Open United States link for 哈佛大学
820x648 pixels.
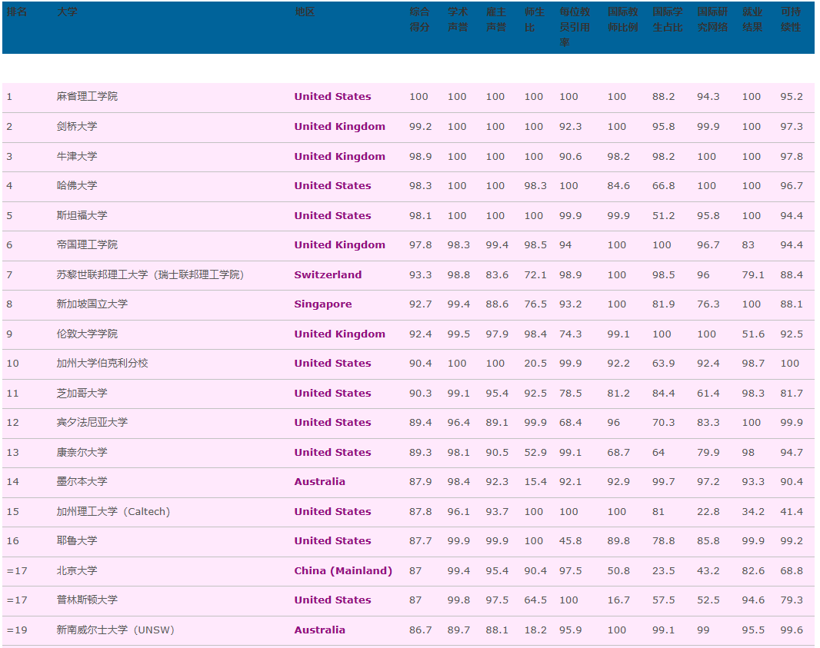[x=332, y=185]
